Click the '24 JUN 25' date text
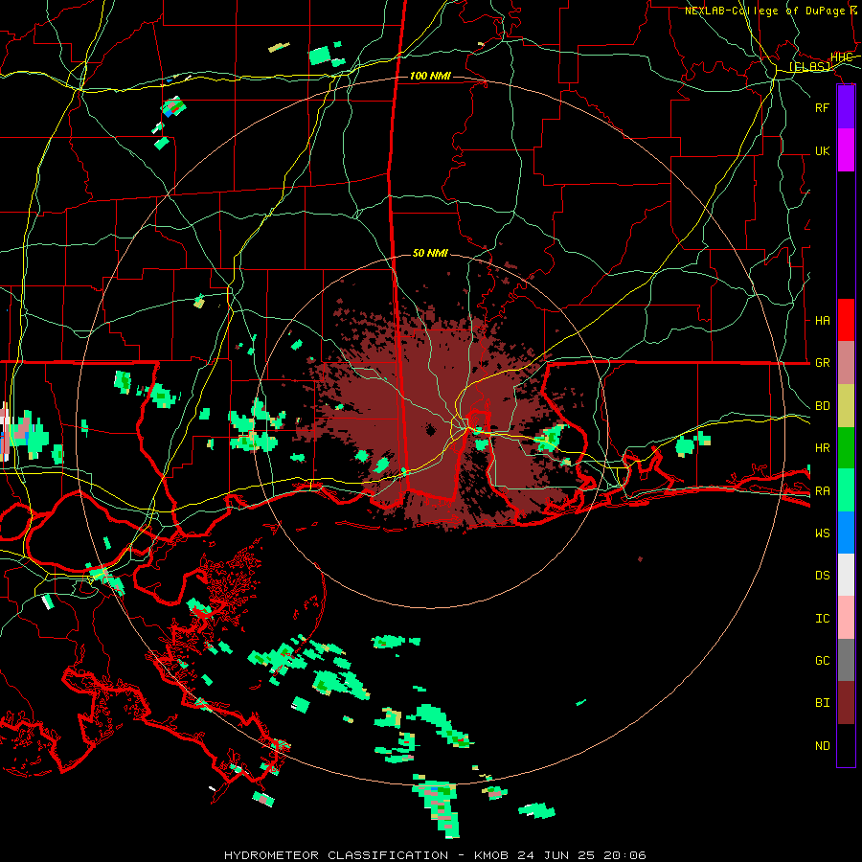The height and width of the screenshot is (862, 862). [556, 855]
